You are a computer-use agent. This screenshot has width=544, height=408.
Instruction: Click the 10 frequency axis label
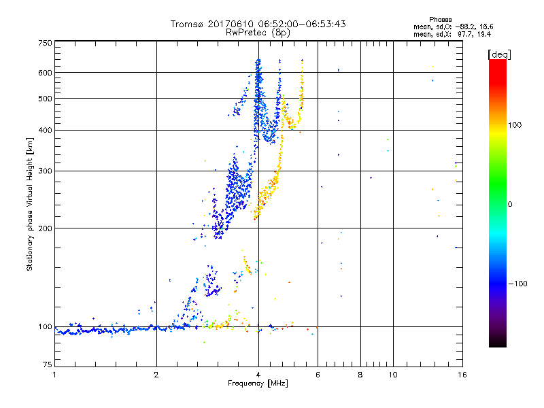click(x=393, y=375)
